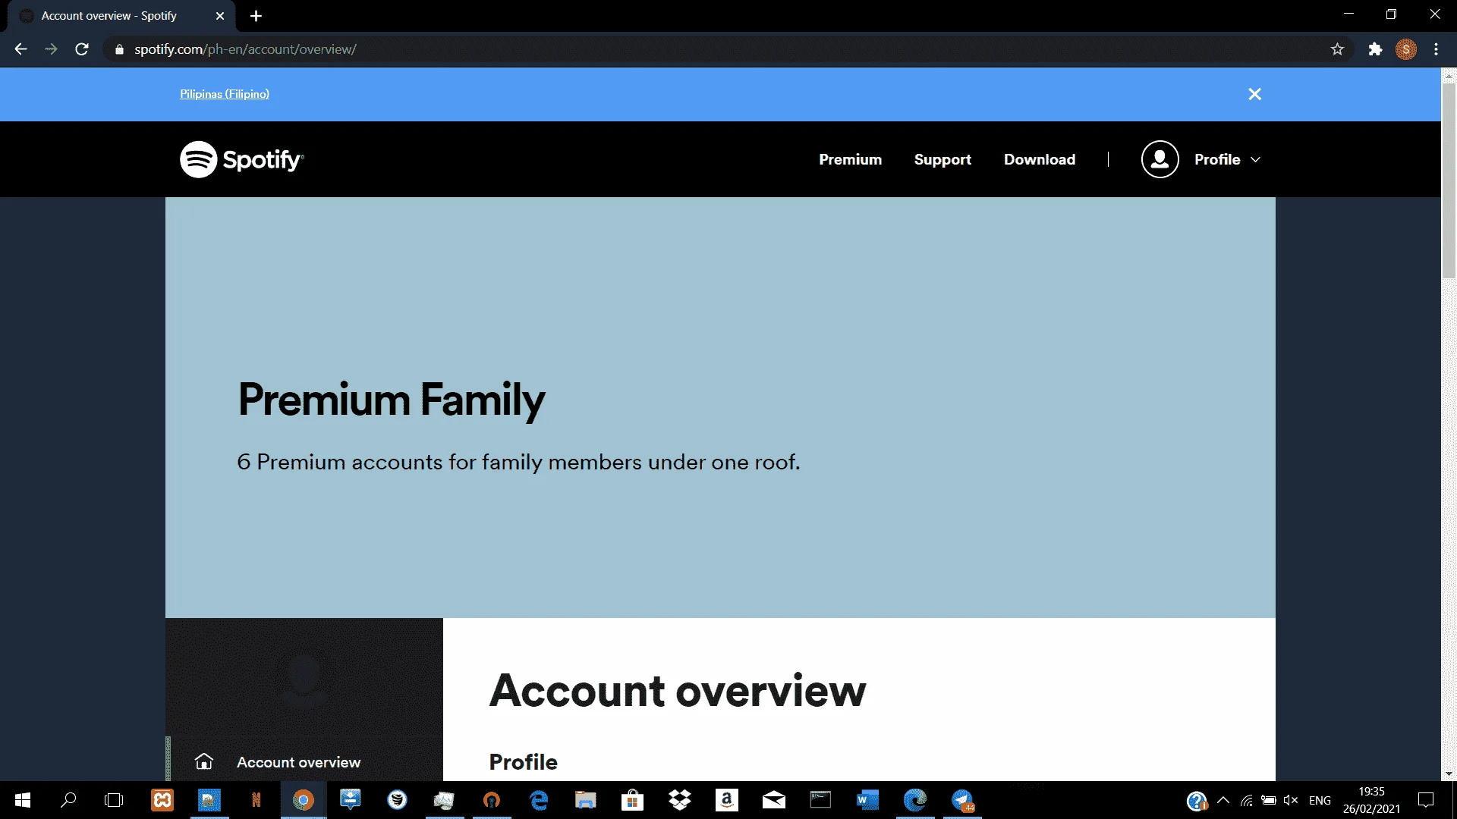Click the home icon beside Account overview
Viewport: 1457px width, 819px height.
point(204,761)
